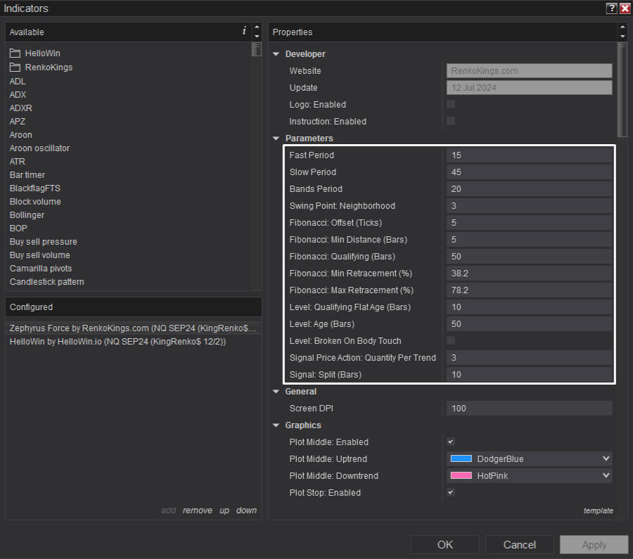Open the RenkoKings folder

point(48,68)
